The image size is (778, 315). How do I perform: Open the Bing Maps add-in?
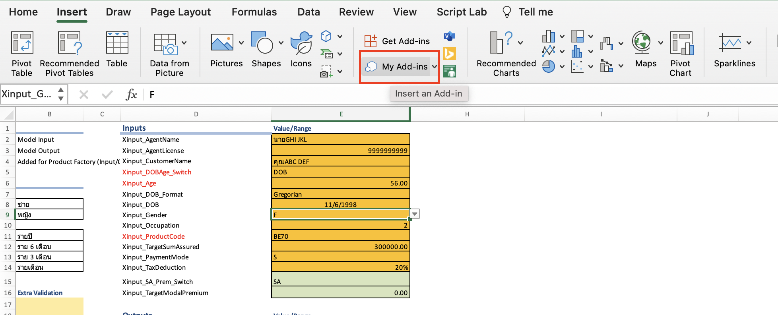coord(449,54)
